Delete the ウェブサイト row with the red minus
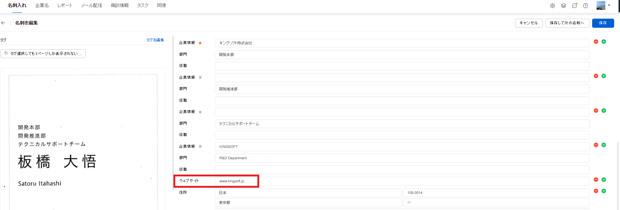 [x=596, y=180]
